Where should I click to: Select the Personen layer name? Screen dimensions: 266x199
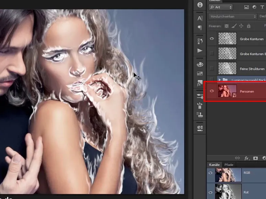pos(247,92)
